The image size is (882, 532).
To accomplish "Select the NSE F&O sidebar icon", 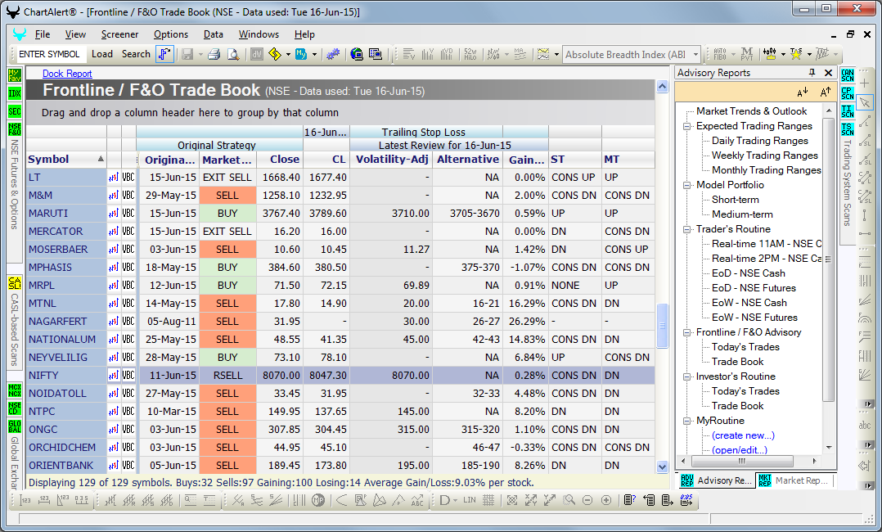I will [x=15, y=129].
